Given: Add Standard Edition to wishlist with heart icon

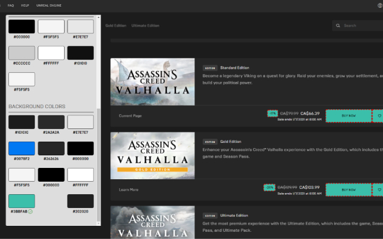Looking at the screenshot, I should point(378,115).
